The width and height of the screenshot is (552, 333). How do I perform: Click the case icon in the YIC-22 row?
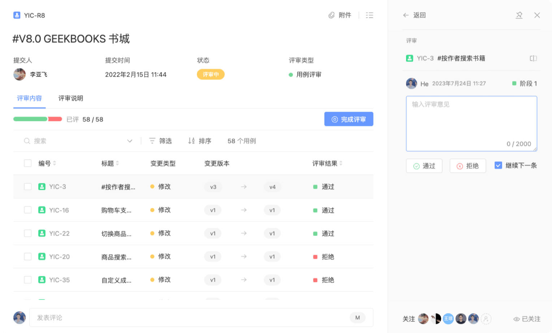pyautogui.click(x=42, y=233)
